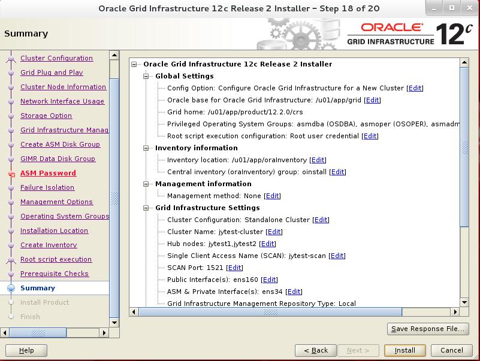Go to Failure Isolation step
Image resolution: width=480 pixels, height=361 pixels.
pyautogui.click(x=47, y=187)
